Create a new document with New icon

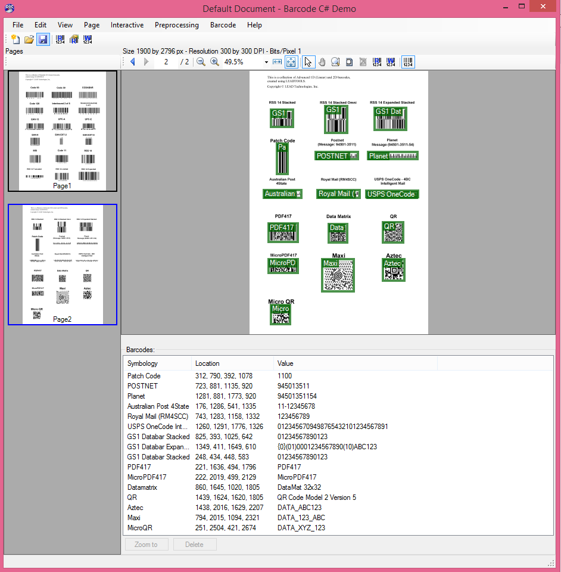[15, 39]
